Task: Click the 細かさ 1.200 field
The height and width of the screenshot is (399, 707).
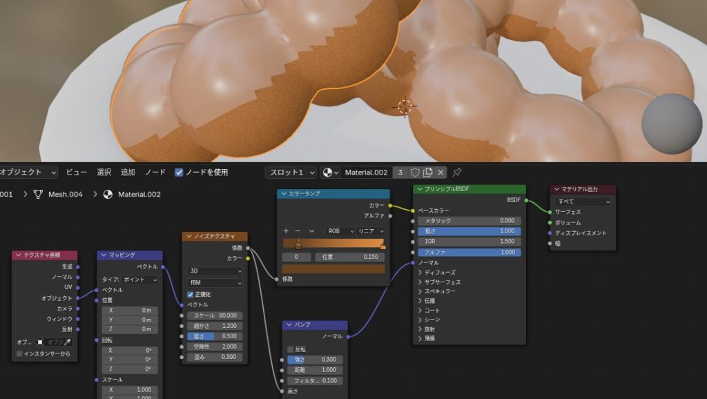Action: (x=215, y=326)
